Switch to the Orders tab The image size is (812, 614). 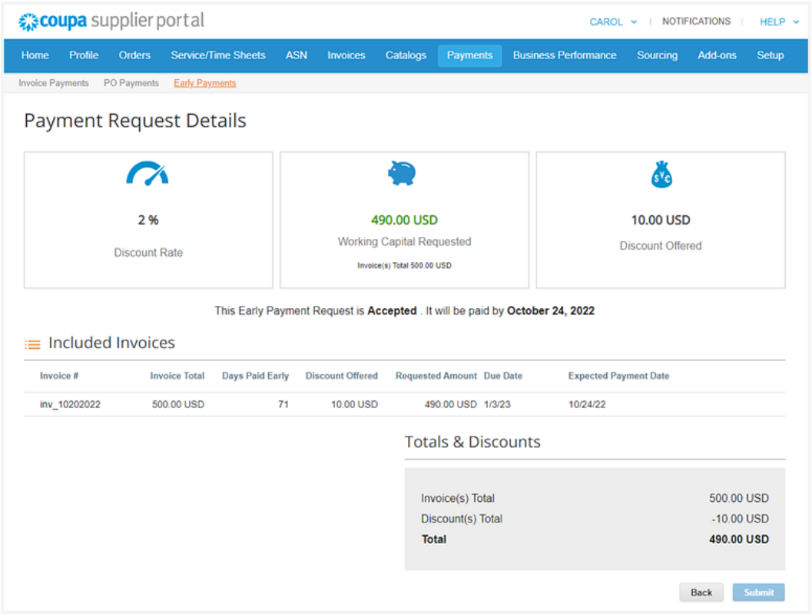tap(134, 55)
